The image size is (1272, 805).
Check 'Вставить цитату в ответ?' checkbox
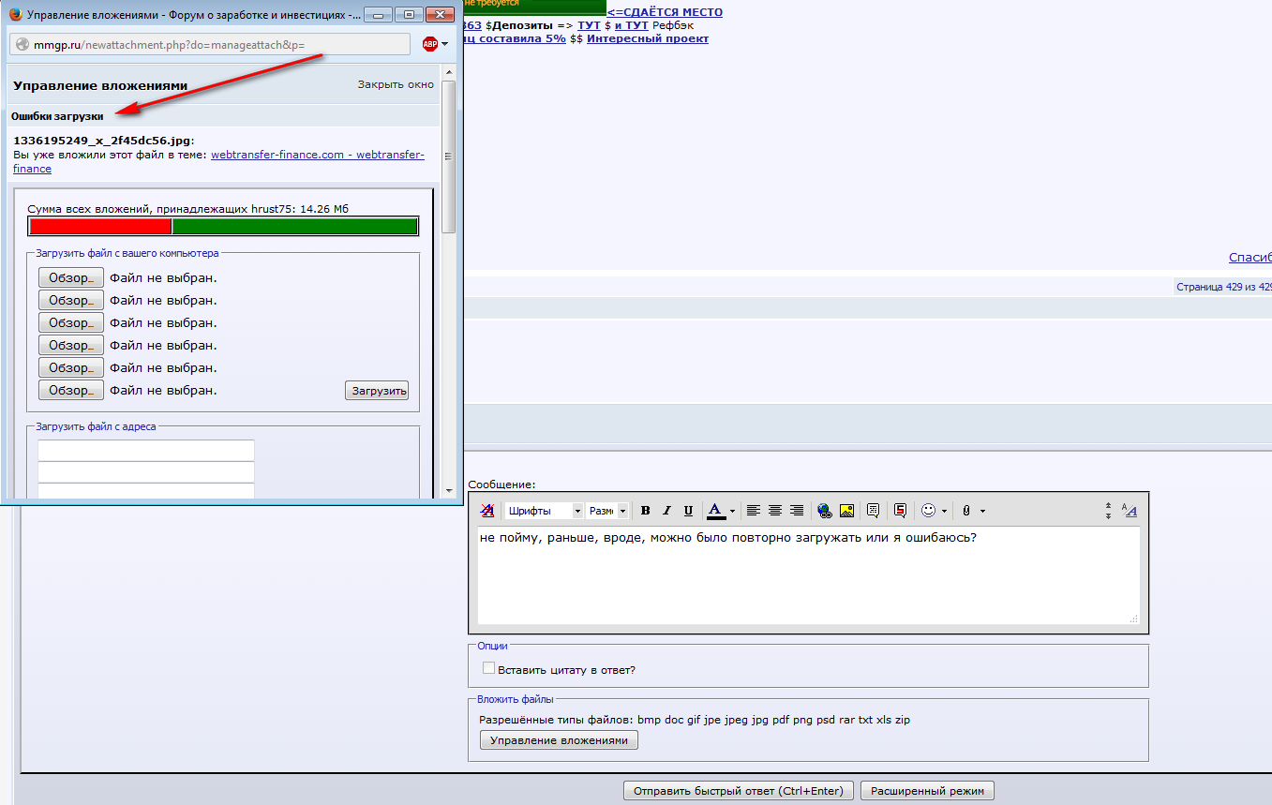pos(488,668)
